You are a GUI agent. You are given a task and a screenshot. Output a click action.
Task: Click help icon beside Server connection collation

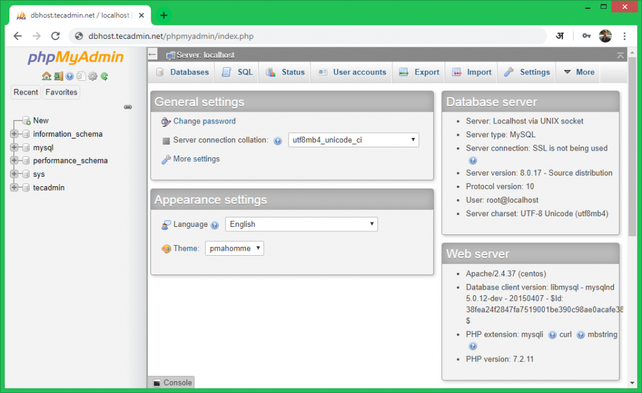coord(278,141)
